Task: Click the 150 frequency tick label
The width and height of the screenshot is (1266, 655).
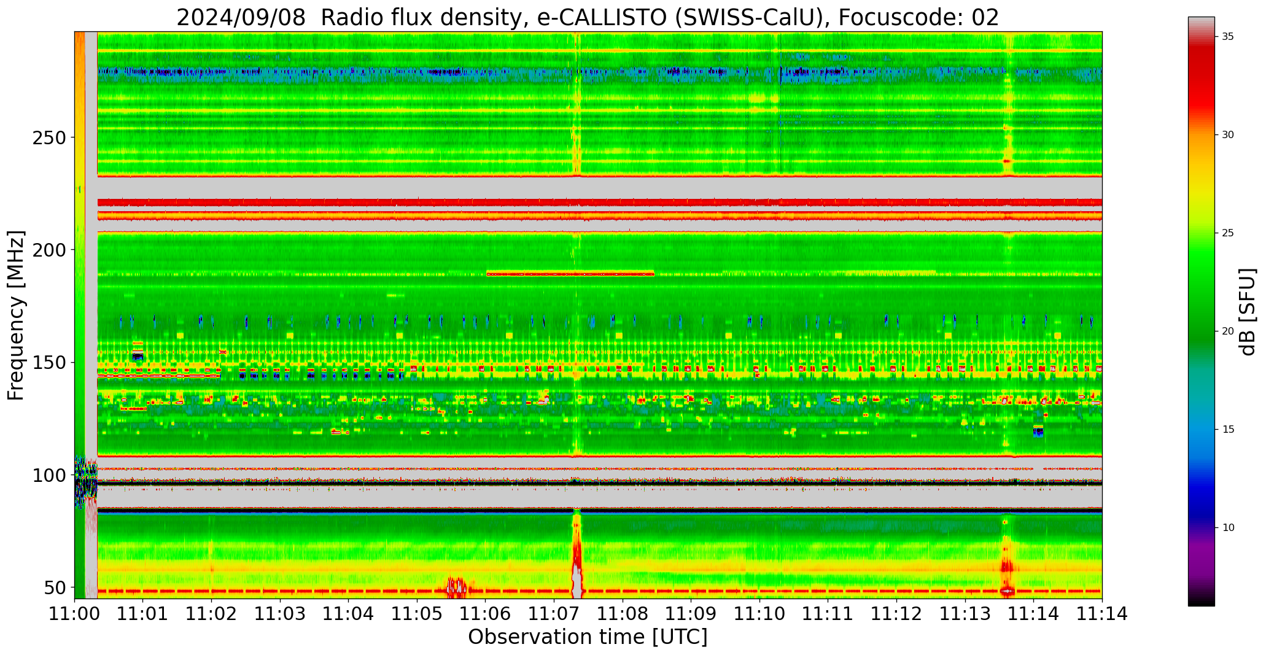Action: (48, 362)
